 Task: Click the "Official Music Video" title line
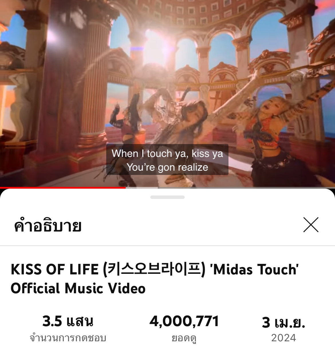click(x=78, y=288)
